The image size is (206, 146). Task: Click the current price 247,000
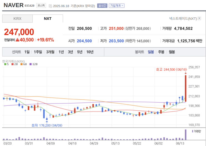(x=19, y=32)
